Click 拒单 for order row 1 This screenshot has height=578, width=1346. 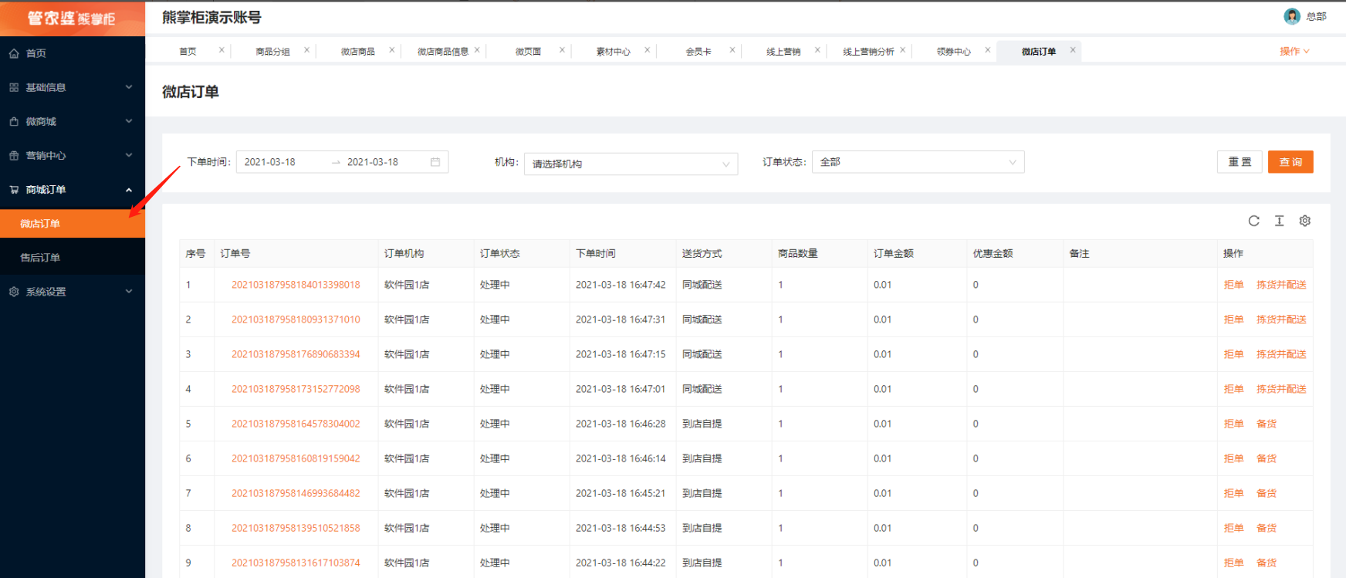tap(1233, 285)
